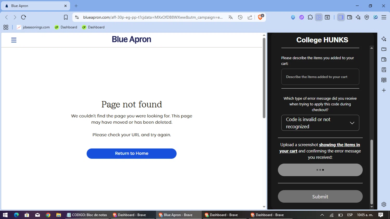
Task: Open a new browser tab
Action: pos(76,6)
